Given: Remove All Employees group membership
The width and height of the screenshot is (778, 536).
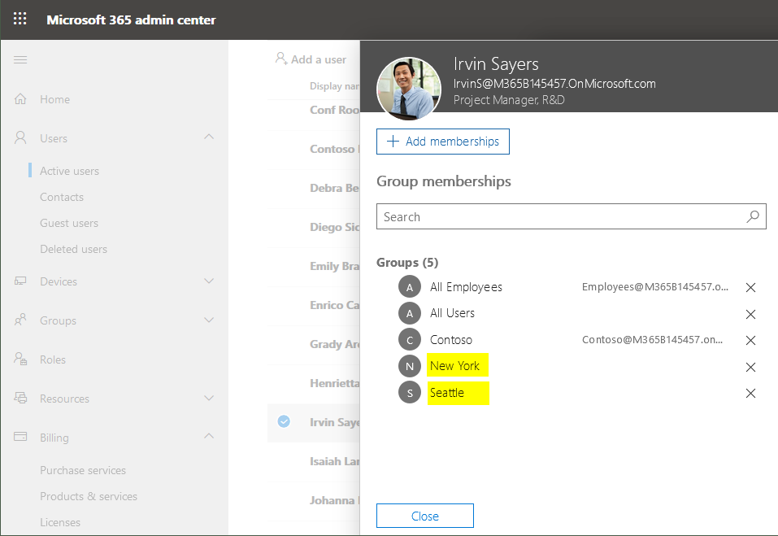Looking at the screenshot, I should (x=750, y=287).
